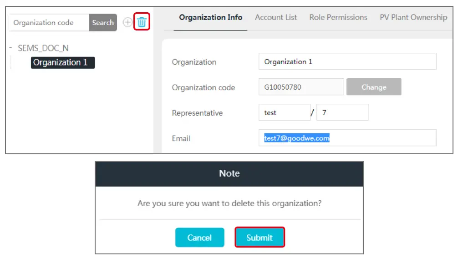Click the add organization plus icon

(x=127, y=22)
